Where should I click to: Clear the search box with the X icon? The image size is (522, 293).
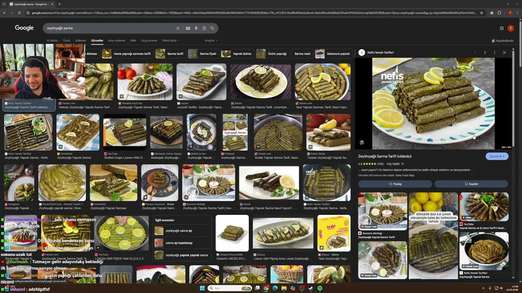click(178, 28)
